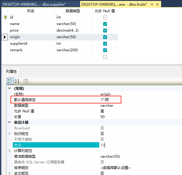Select the 列属性 tab
This screenshot has height=175, width=182.
[12, 72]
